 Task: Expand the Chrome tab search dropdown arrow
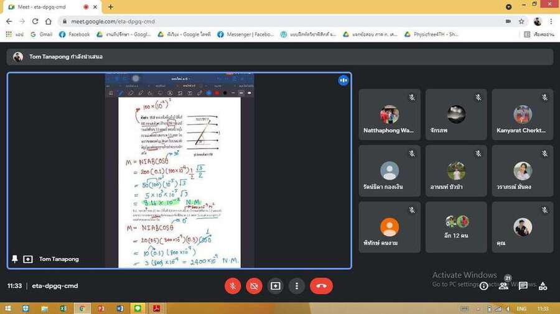pyautogui.click(x=508, y=7)
